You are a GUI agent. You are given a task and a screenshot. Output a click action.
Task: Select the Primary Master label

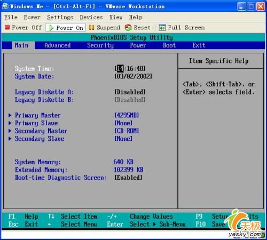(38, 115)
